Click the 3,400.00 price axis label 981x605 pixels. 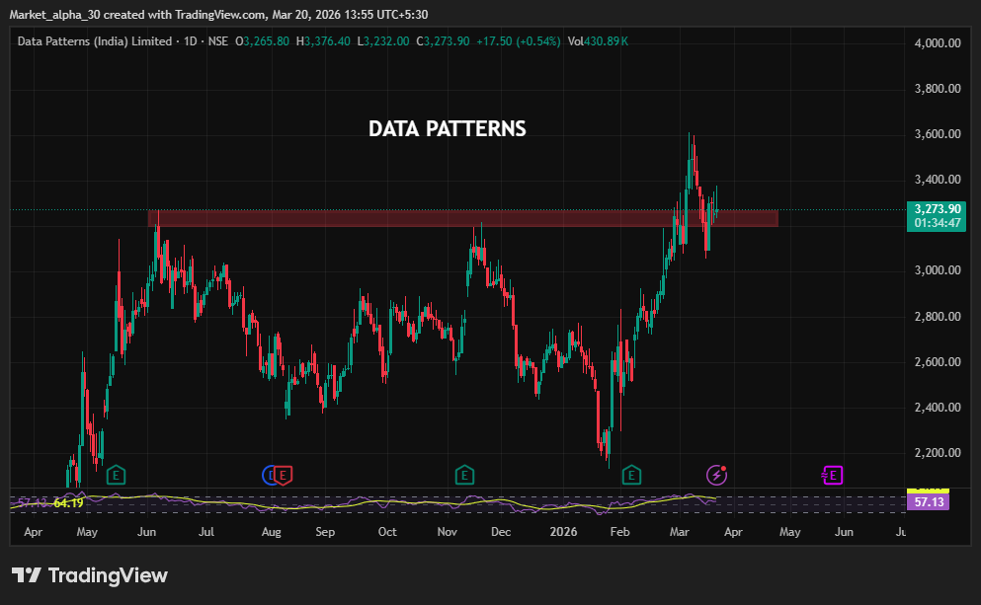point(938,180)
